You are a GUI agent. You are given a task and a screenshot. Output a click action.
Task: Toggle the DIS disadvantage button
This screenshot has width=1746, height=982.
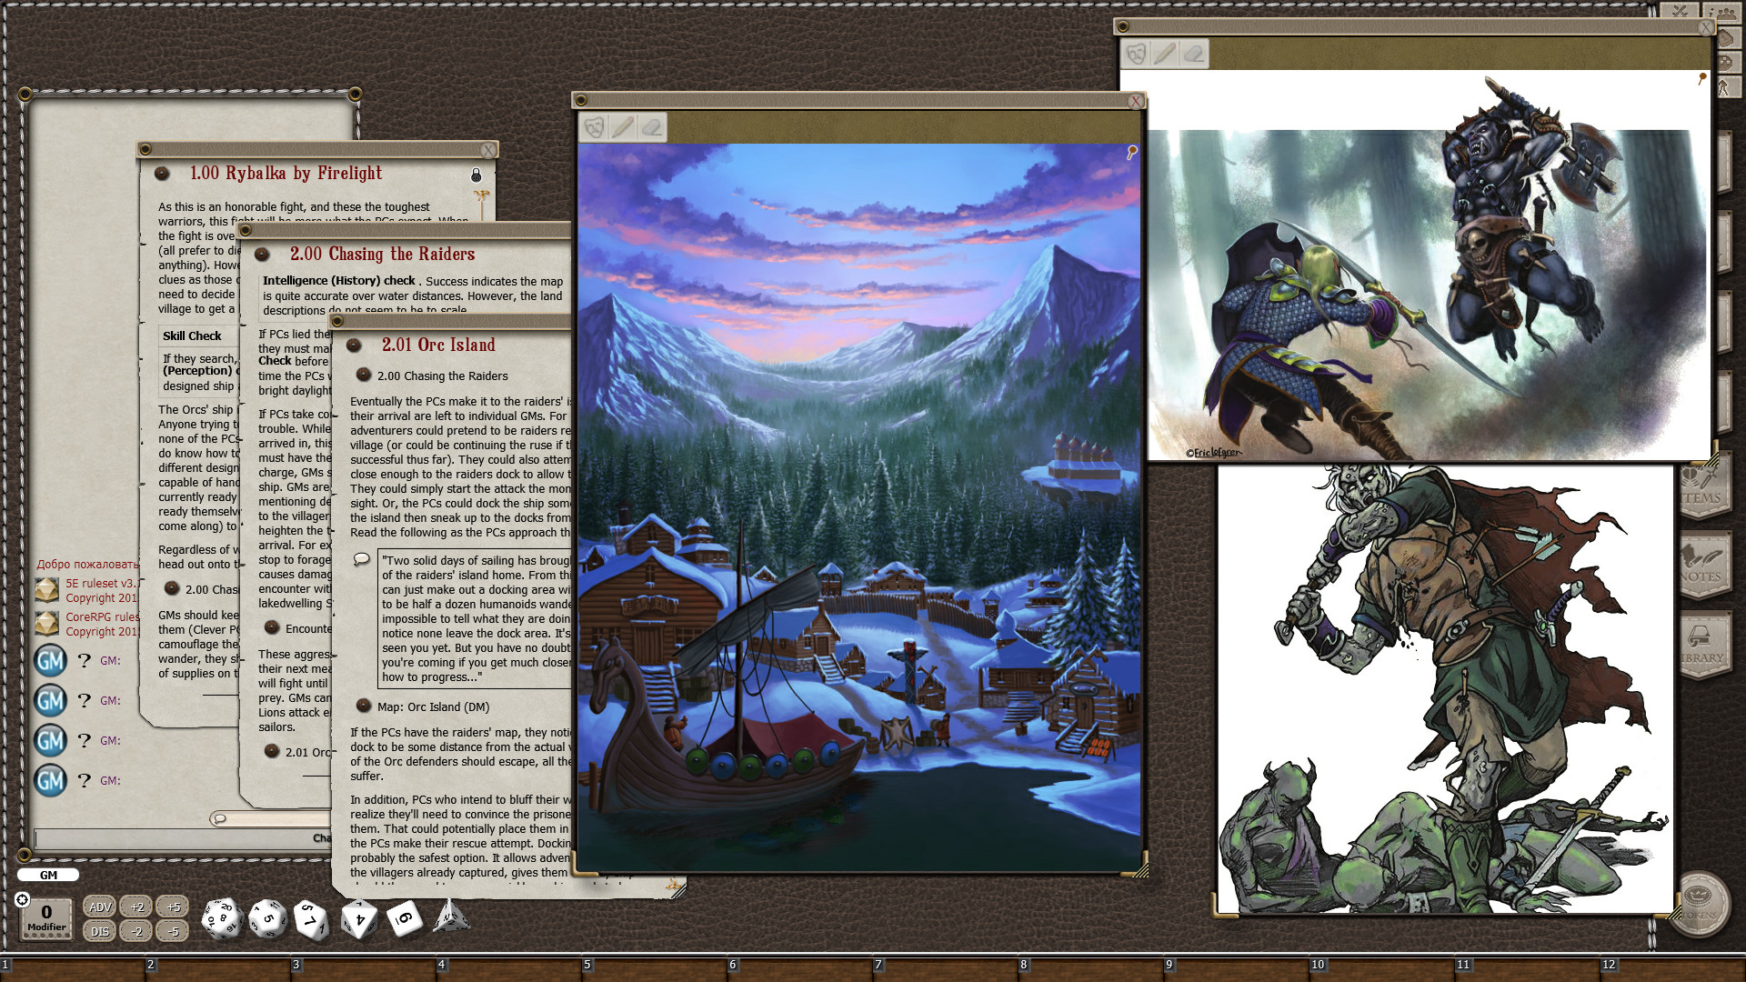coord(100,931)
